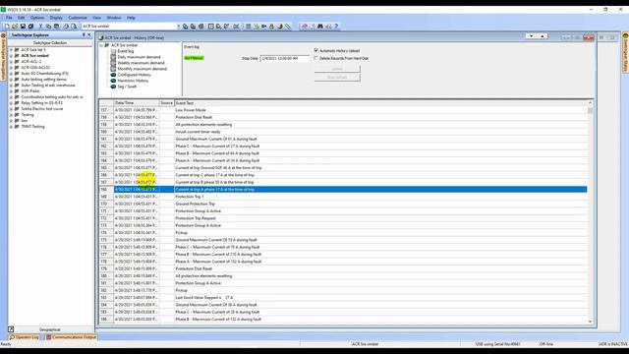Click the Switchgear Collection header button
The width and height of the screenshot is (629, 354).
(50, 43)
